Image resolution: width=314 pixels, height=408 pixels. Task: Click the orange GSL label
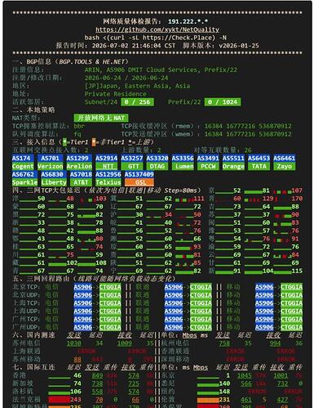139,182
